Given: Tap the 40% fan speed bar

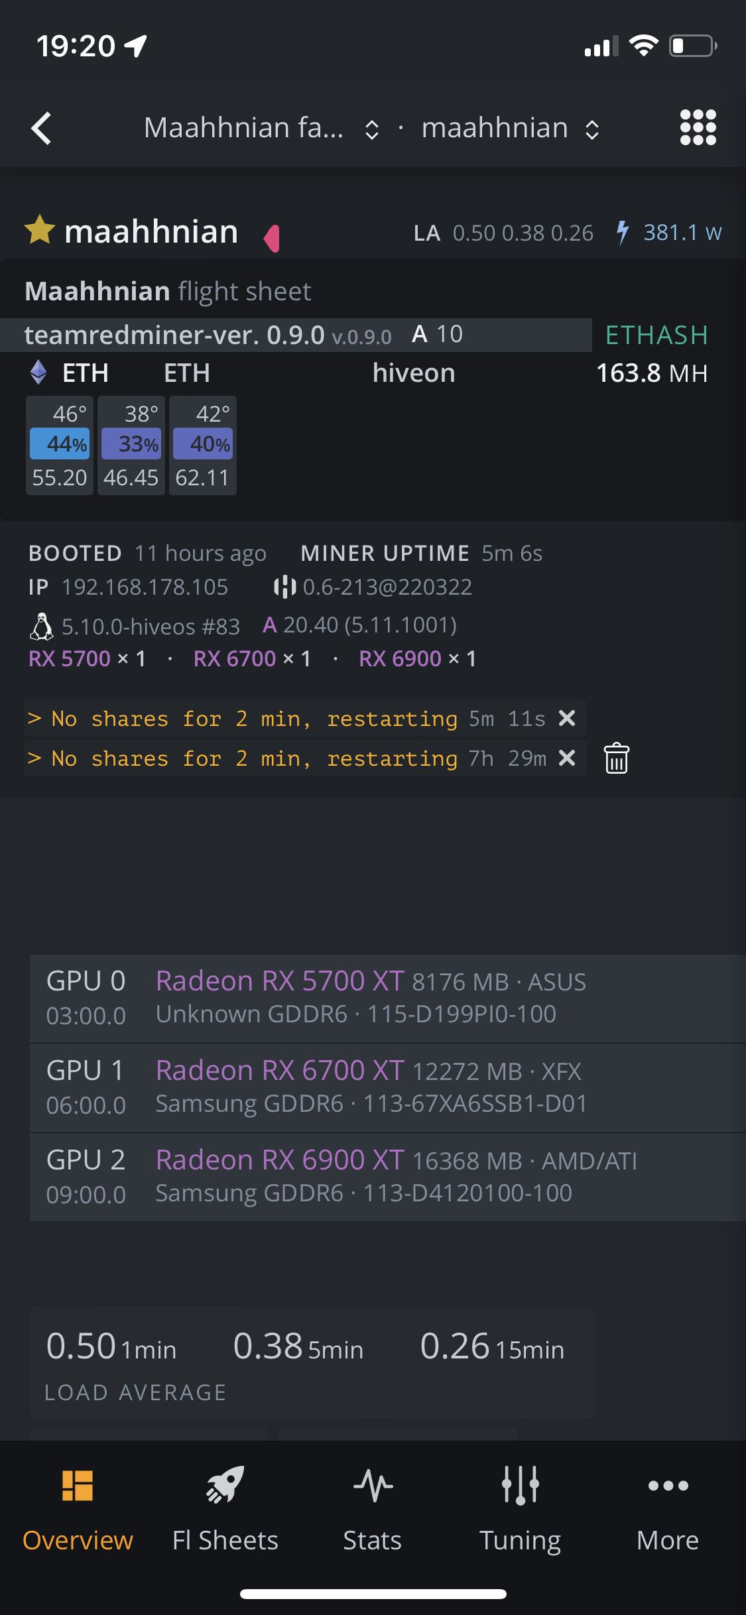Looking at the screenshot, I should 203,444.
